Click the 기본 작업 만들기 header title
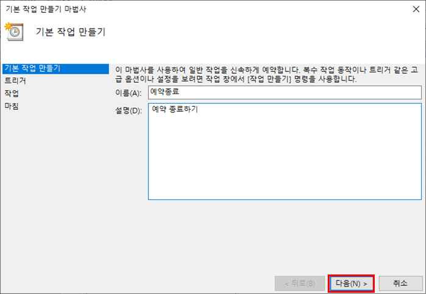The image size is (426, 294). point(70,32)
